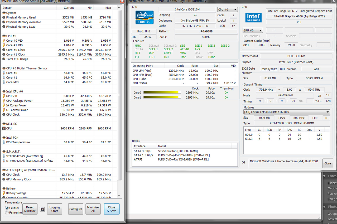Viewport: 337px width, 224px height.
Task: Click the BIOS Date field 05/17/2012
Action: (x=269, y=69)
